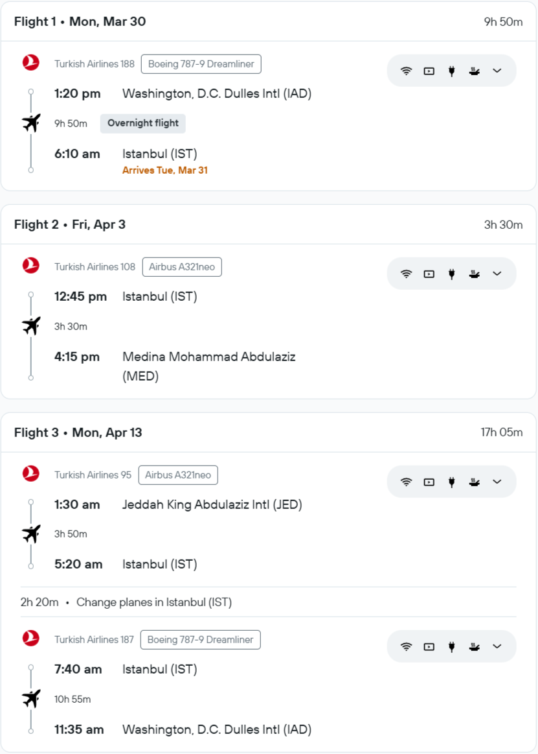Click airplane icon on IAD to IST leg
The width and height of the screenshot is (538, 754).
pos(31,123)
